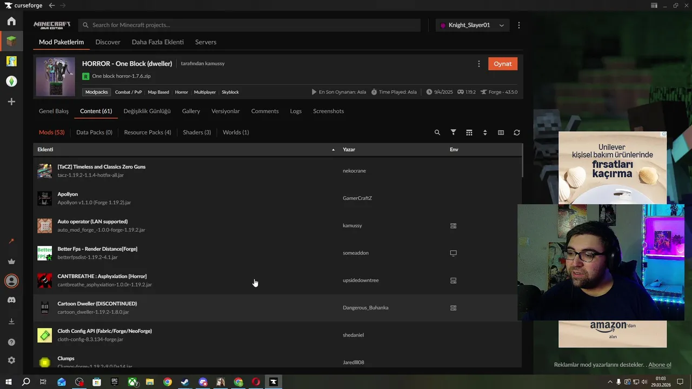This screenshot has width=692, height=389.
Task: Click the Skyblock category tag
Action: click(x=230, y=92)
